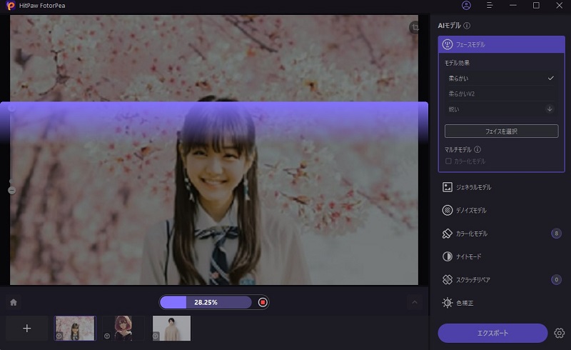This screenshot has height=350, width=571.
Task: Click the 色補正 sun icon
Action: (x=448, y=303)
